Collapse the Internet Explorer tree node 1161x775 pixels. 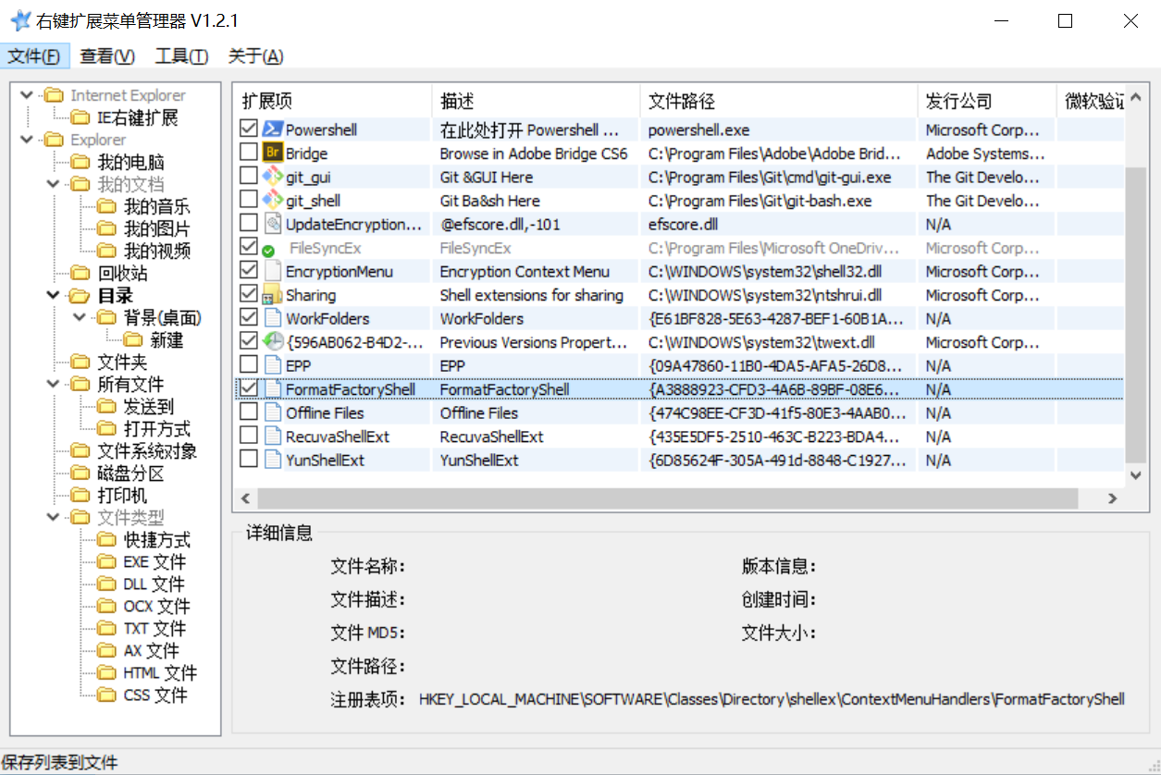26,95
